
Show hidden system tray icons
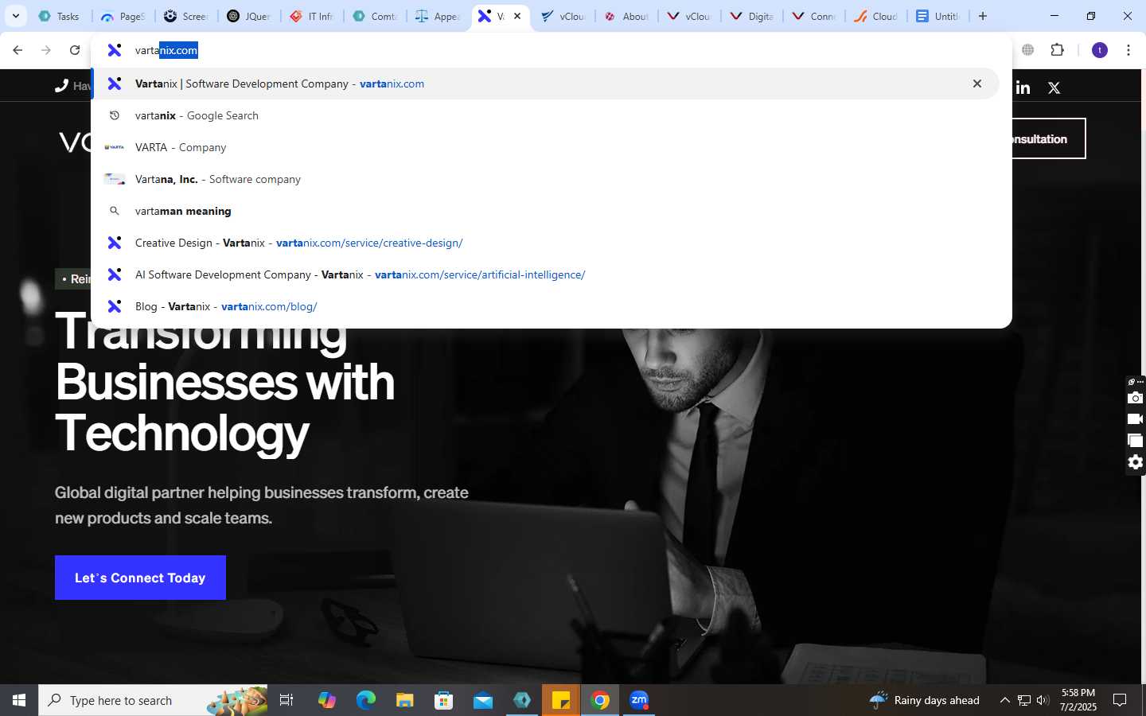click(1004, 700)
